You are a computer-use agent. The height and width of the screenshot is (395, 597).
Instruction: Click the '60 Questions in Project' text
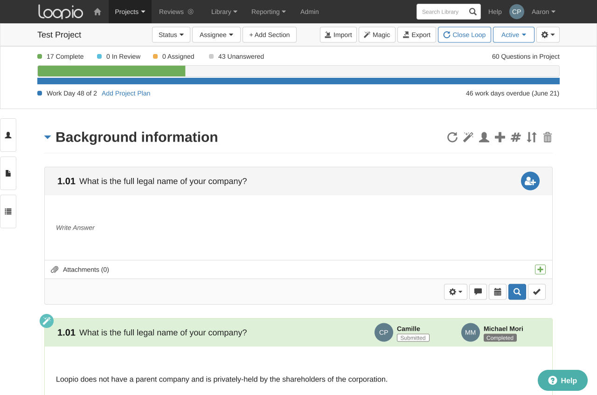pyautogui.click(x=526, y=56)
